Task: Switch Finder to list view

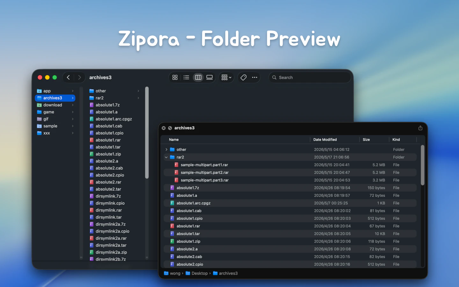Action: 186,77
